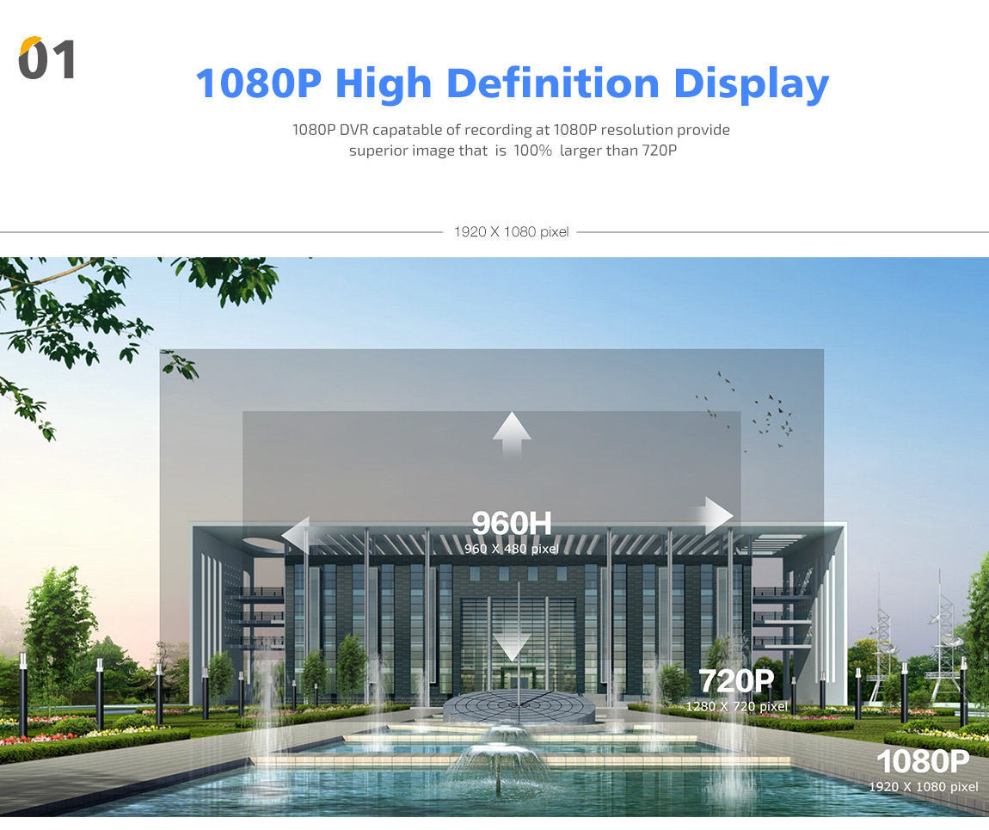Click the '1080P DVR capatable of recording' text line
Screen dimensions: 989x830
click(x=511, y=130)
